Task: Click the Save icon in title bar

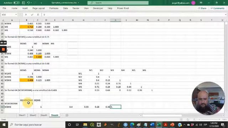Action: click(x=23, y=3)
